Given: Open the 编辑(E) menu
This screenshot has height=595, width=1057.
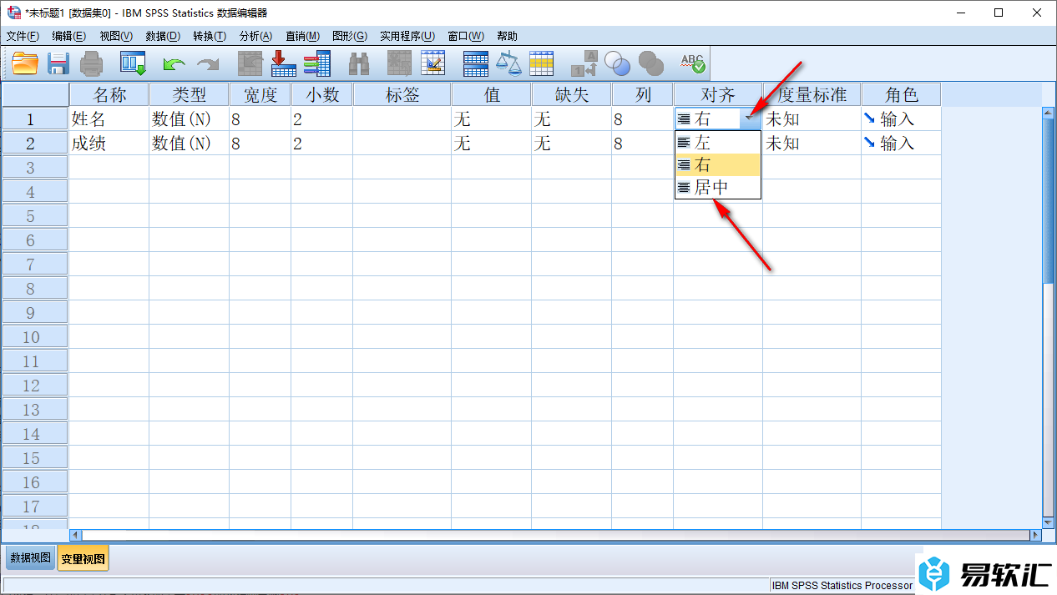Looking at the screenshot, I should click(68, 36).
